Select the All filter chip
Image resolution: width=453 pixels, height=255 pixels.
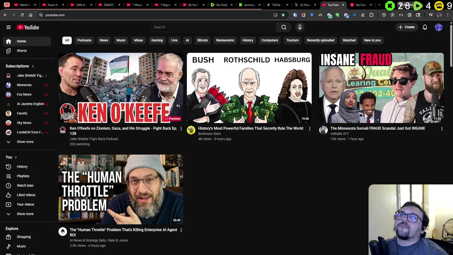67,40
